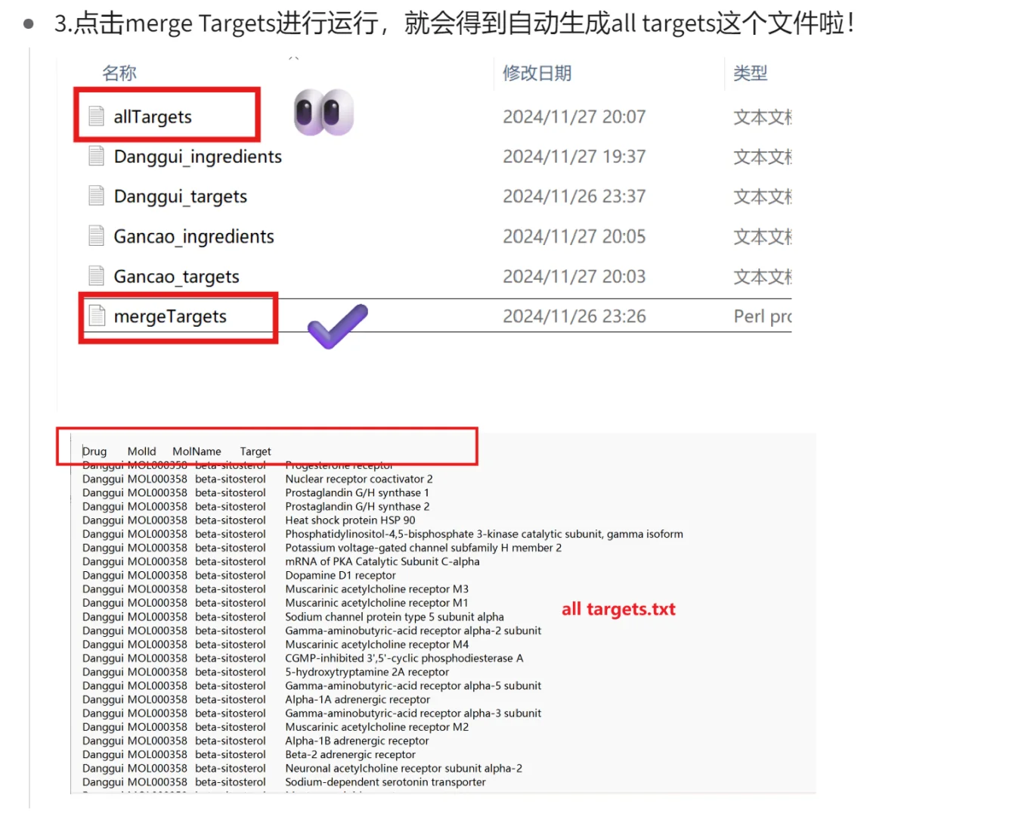The height and width of the screenshot is (817, 1028).
Task: Select the Gancao_ingredients row by its timestamp
Action: pyautogui.click(x=574, y=236)
